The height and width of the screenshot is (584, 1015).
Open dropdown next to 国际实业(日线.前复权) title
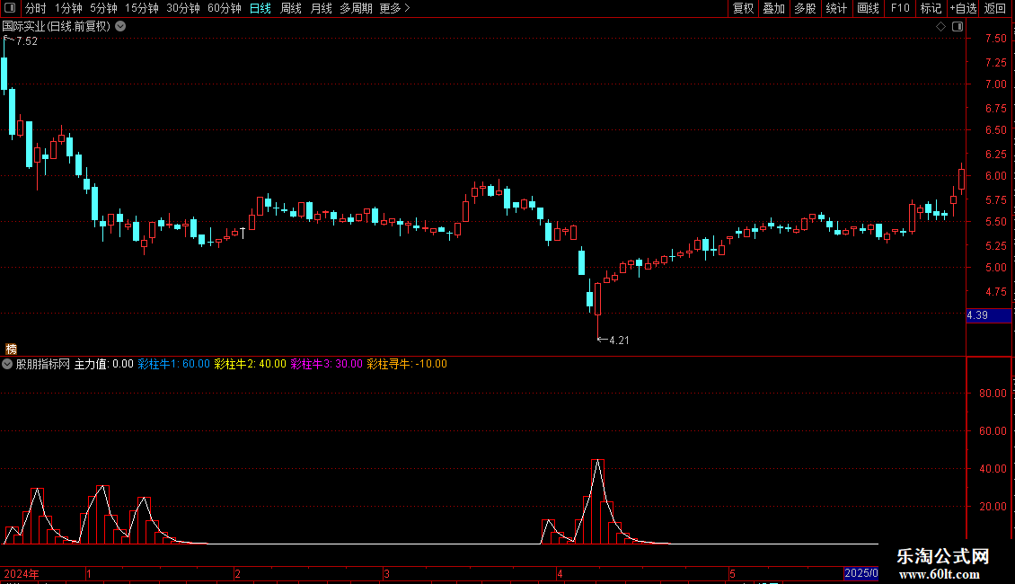(120, 27)
